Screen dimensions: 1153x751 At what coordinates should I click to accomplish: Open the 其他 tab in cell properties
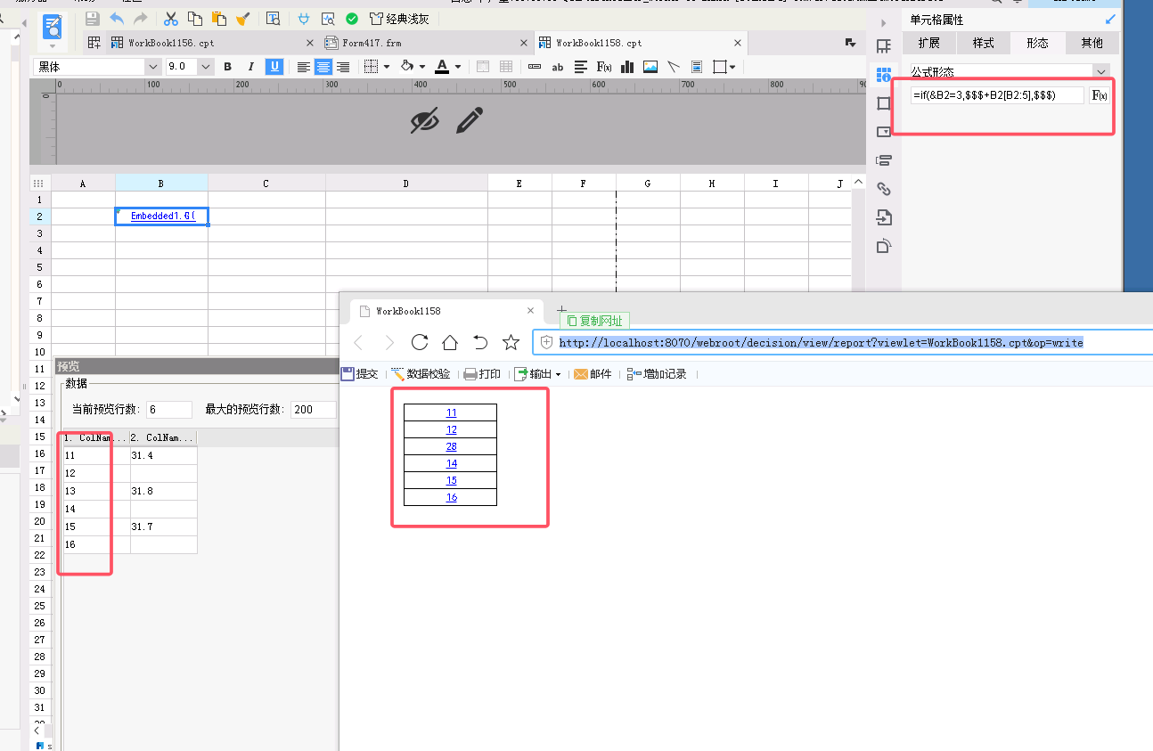click(x=1092, y=43)
